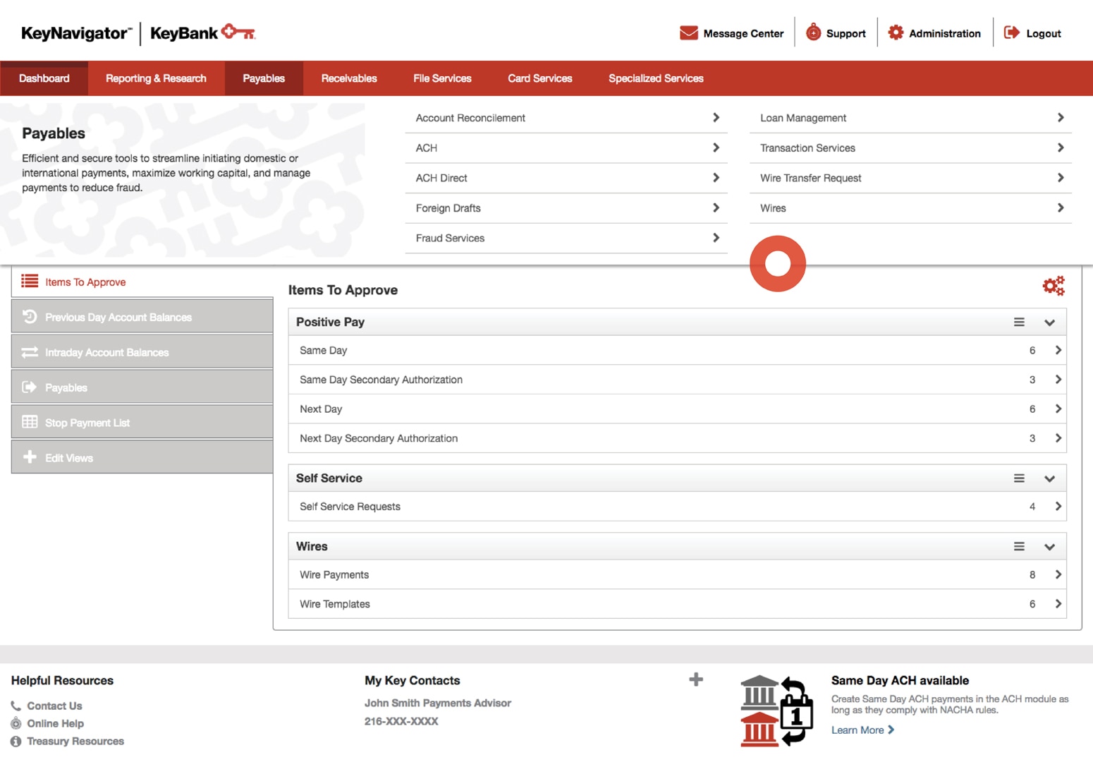1093x767 pixels.
Task: Select Stop Payment List view
Action: pos(142,423)
